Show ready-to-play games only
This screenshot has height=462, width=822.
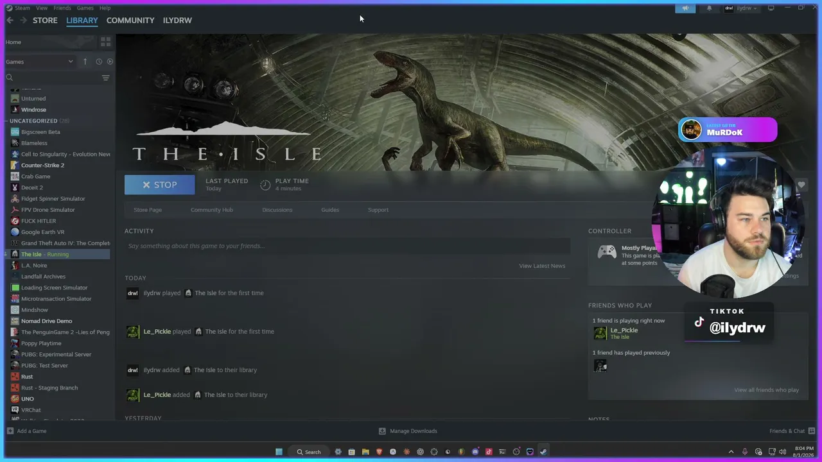110,62
